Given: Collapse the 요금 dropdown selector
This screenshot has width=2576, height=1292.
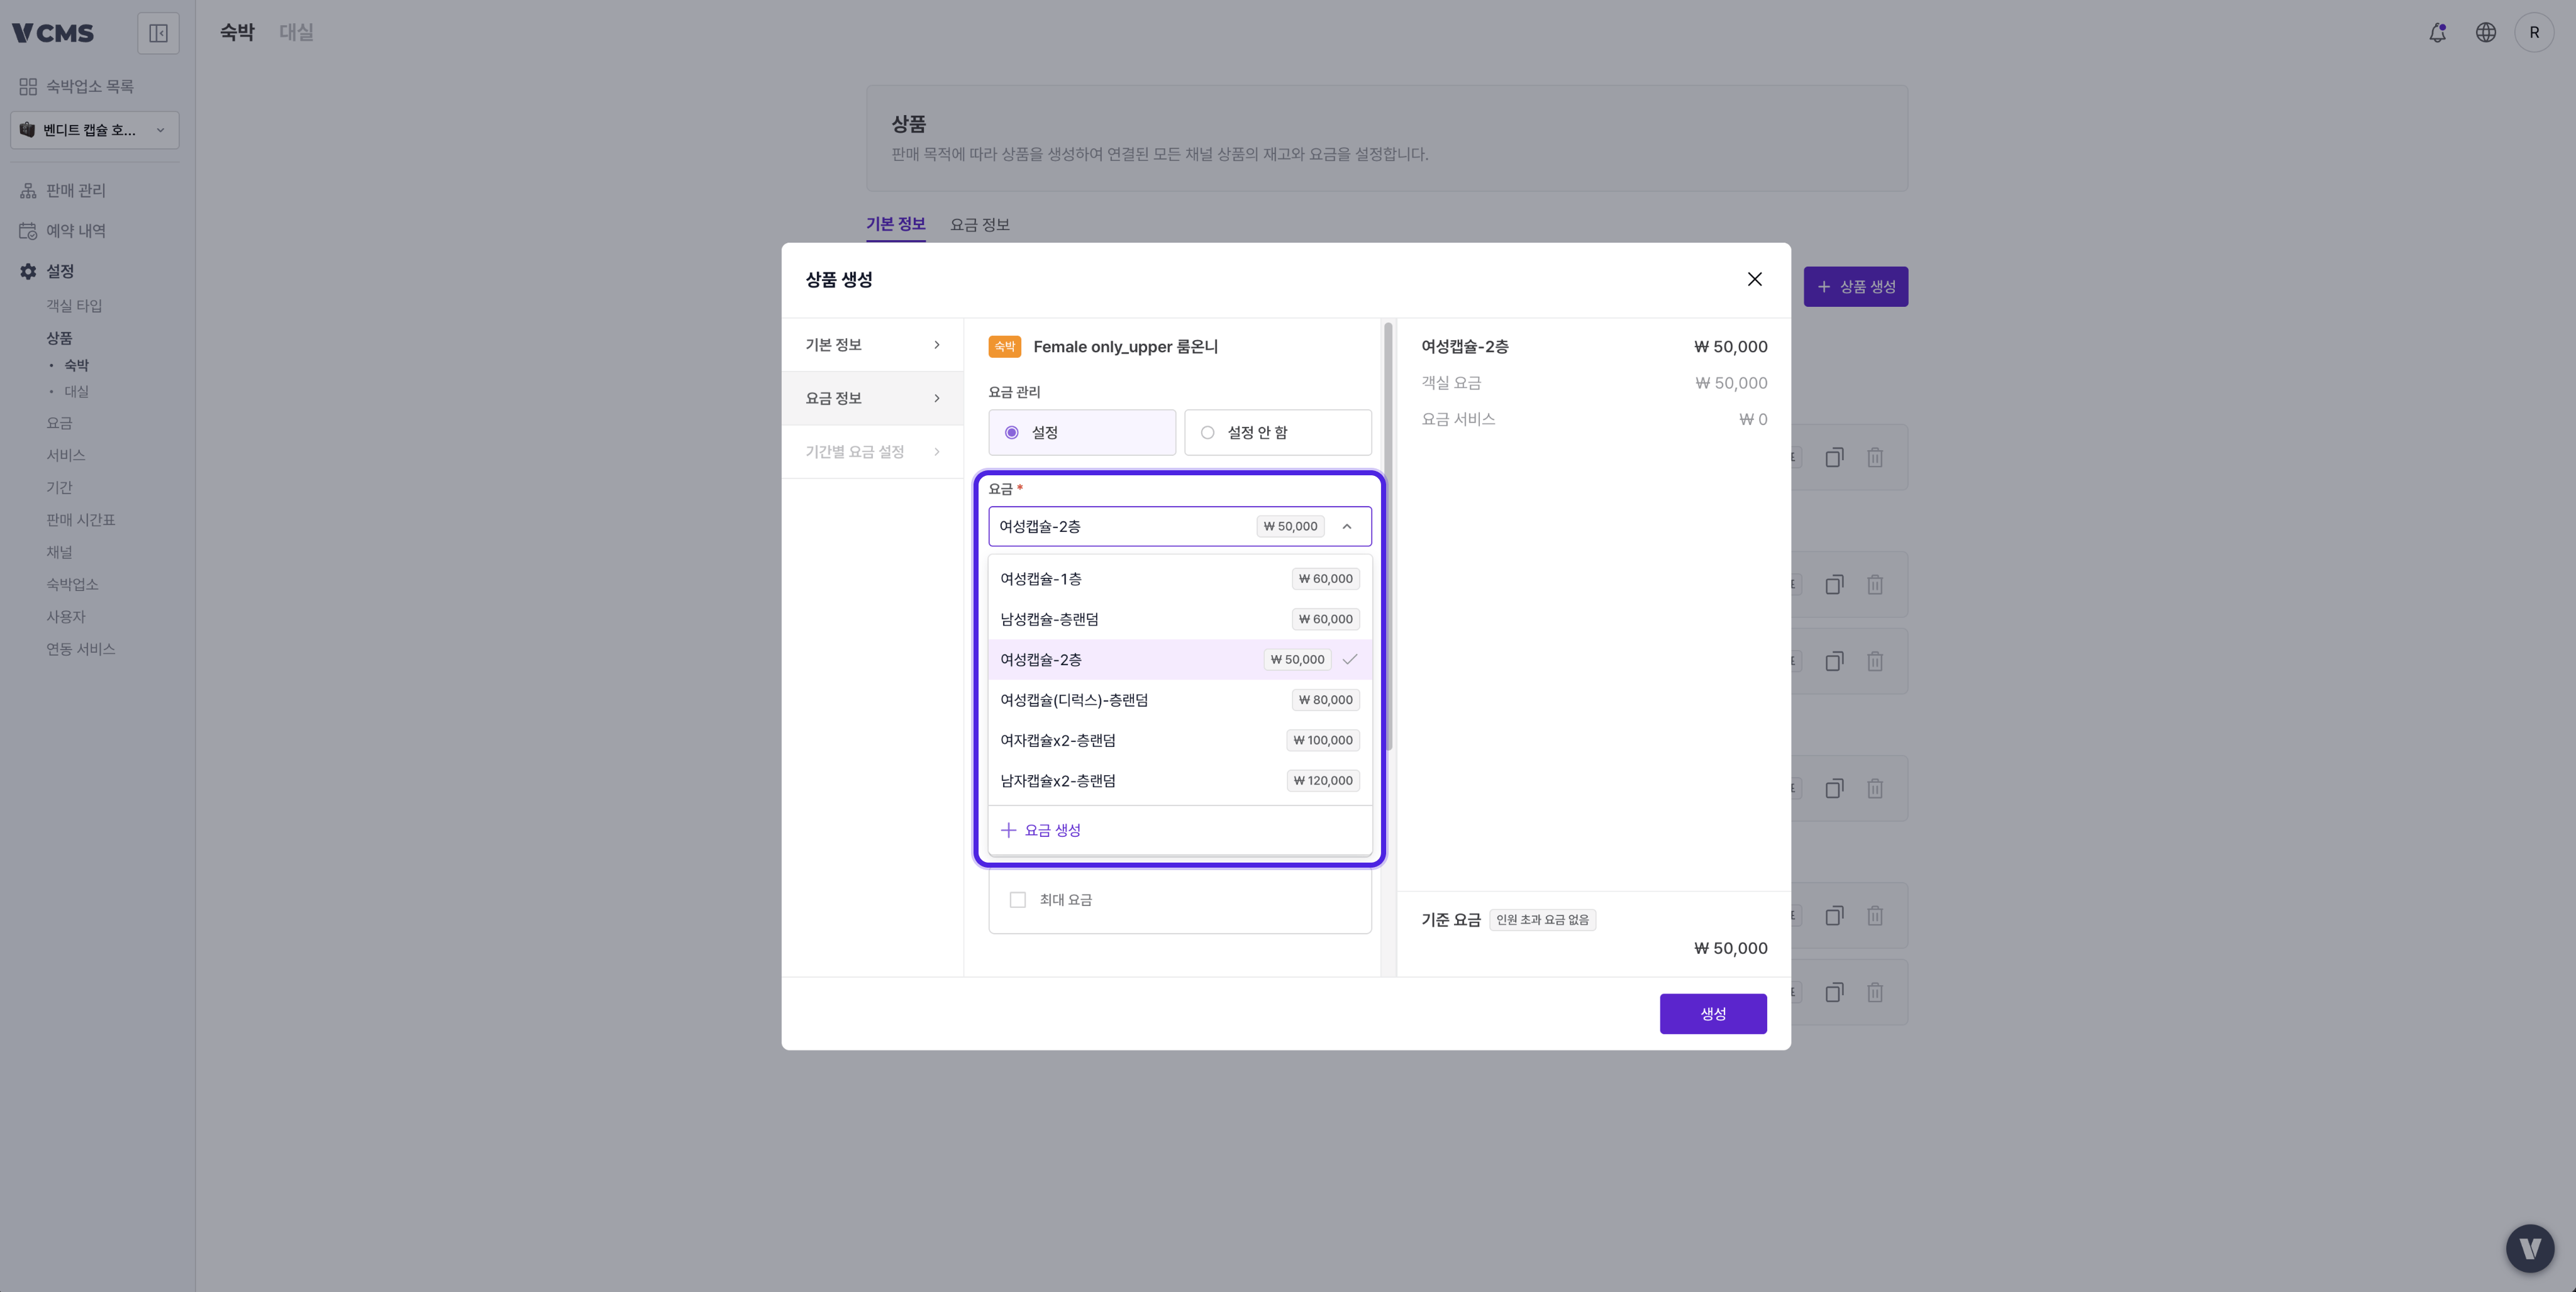Looking at the screenshot, I should click(1346, 526).
